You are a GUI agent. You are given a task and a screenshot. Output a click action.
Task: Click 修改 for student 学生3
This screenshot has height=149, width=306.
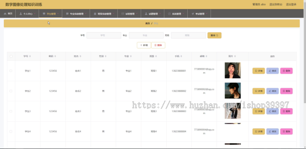tap(272, 111)
